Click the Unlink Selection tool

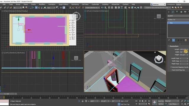(8, 8)
